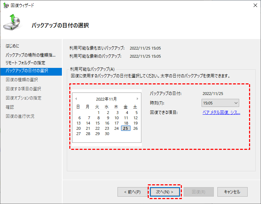Open the 時刻 time dropdown

221,103
